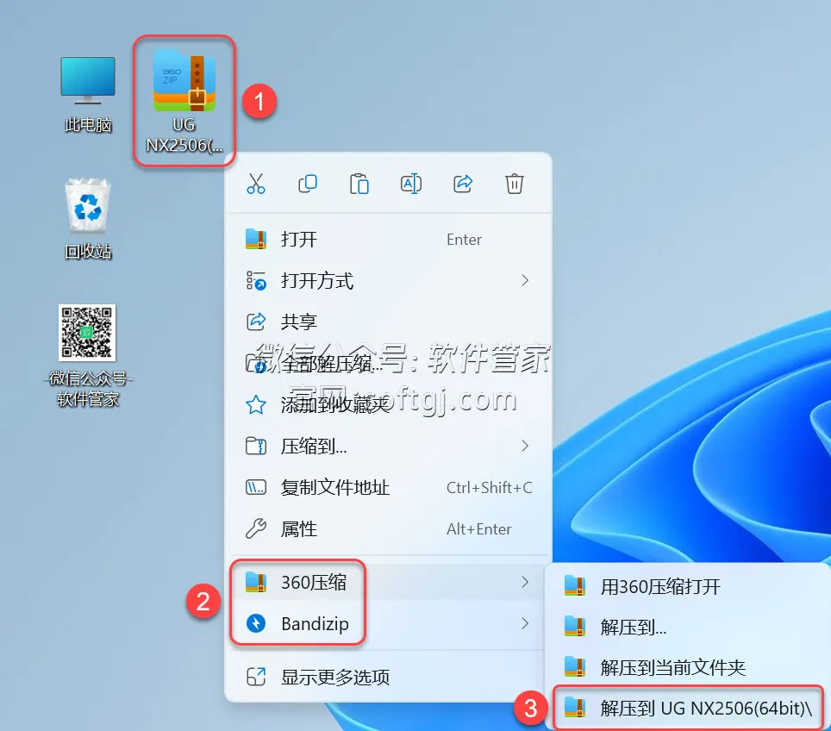Click the Rename icon in context menu
831x731 pixels.
click(x=411, y=184)
